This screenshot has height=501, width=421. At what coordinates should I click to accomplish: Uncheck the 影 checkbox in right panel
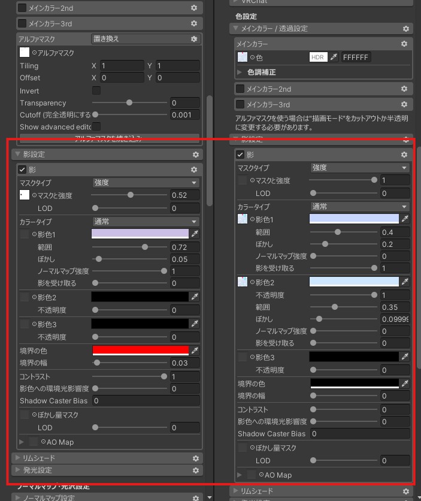tap(240, 155)
